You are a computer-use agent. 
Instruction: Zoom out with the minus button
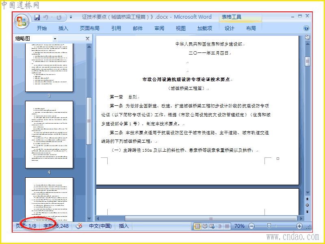click(251, 226)
